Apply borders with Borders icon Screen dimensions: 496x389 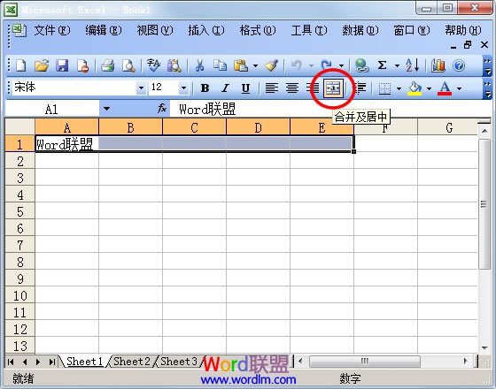click(384, 88)
